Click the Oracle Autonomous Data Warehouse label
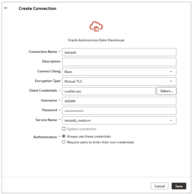Screen dimensions: 192x194 [96, 40]
